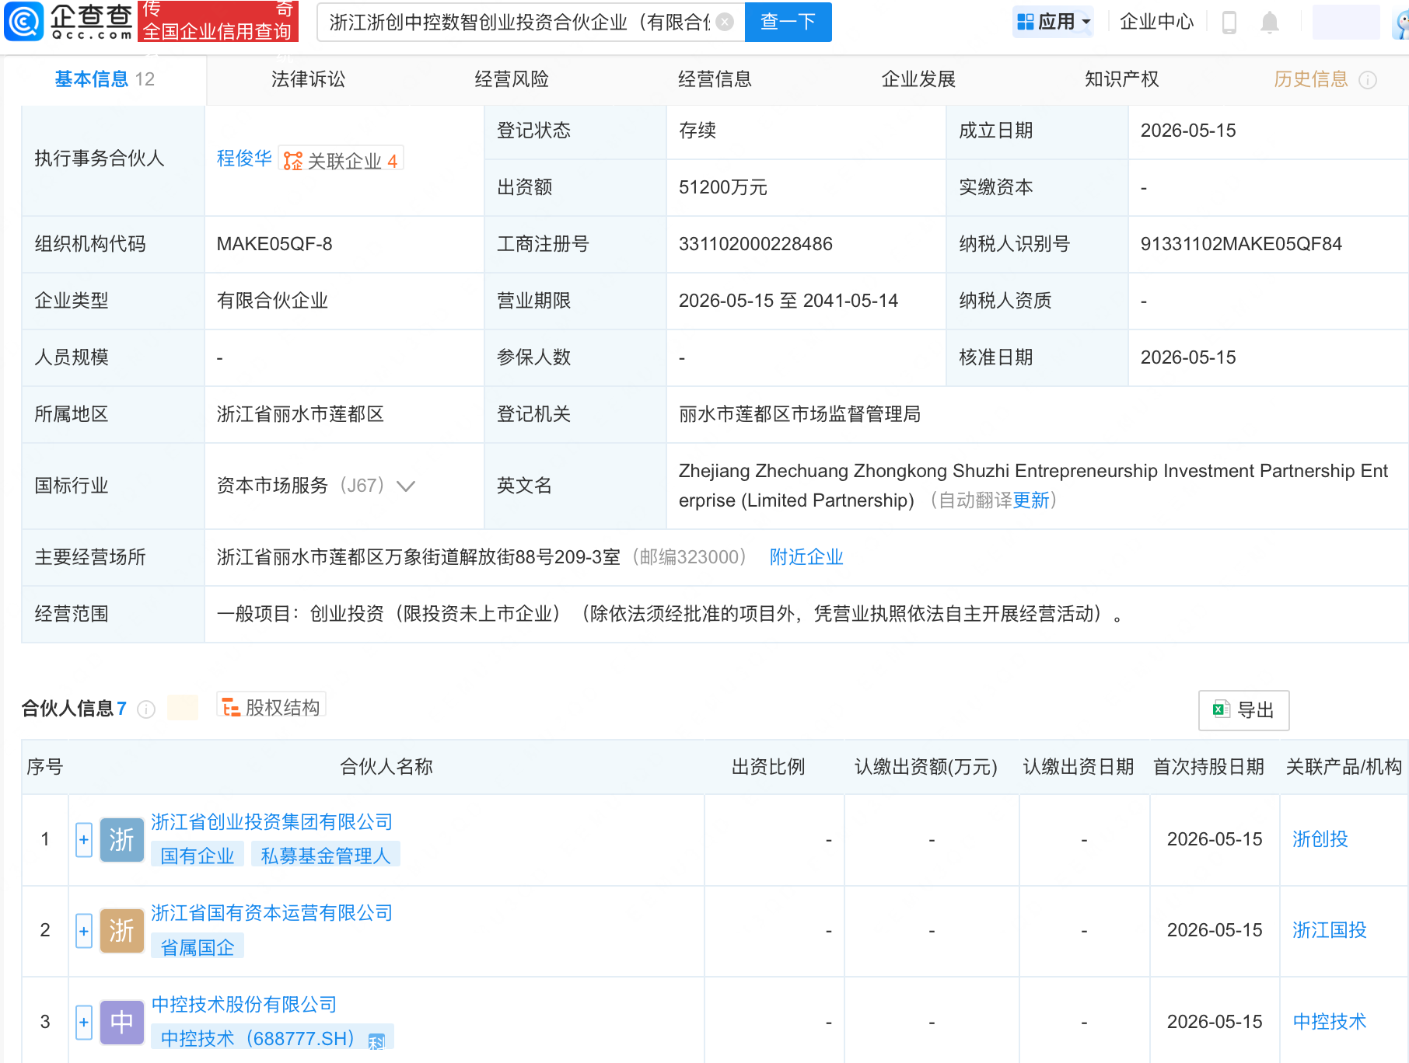Click related enterprises graph icon
The height and width of the screenshot is (1063, 1409).
point(293,161)
